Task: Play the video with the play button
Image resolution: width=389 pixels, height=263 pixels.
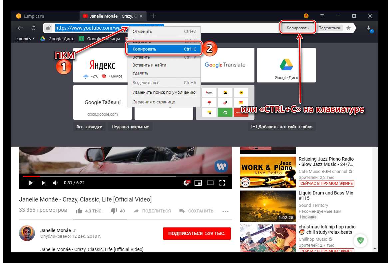Action: pos(31,183)
